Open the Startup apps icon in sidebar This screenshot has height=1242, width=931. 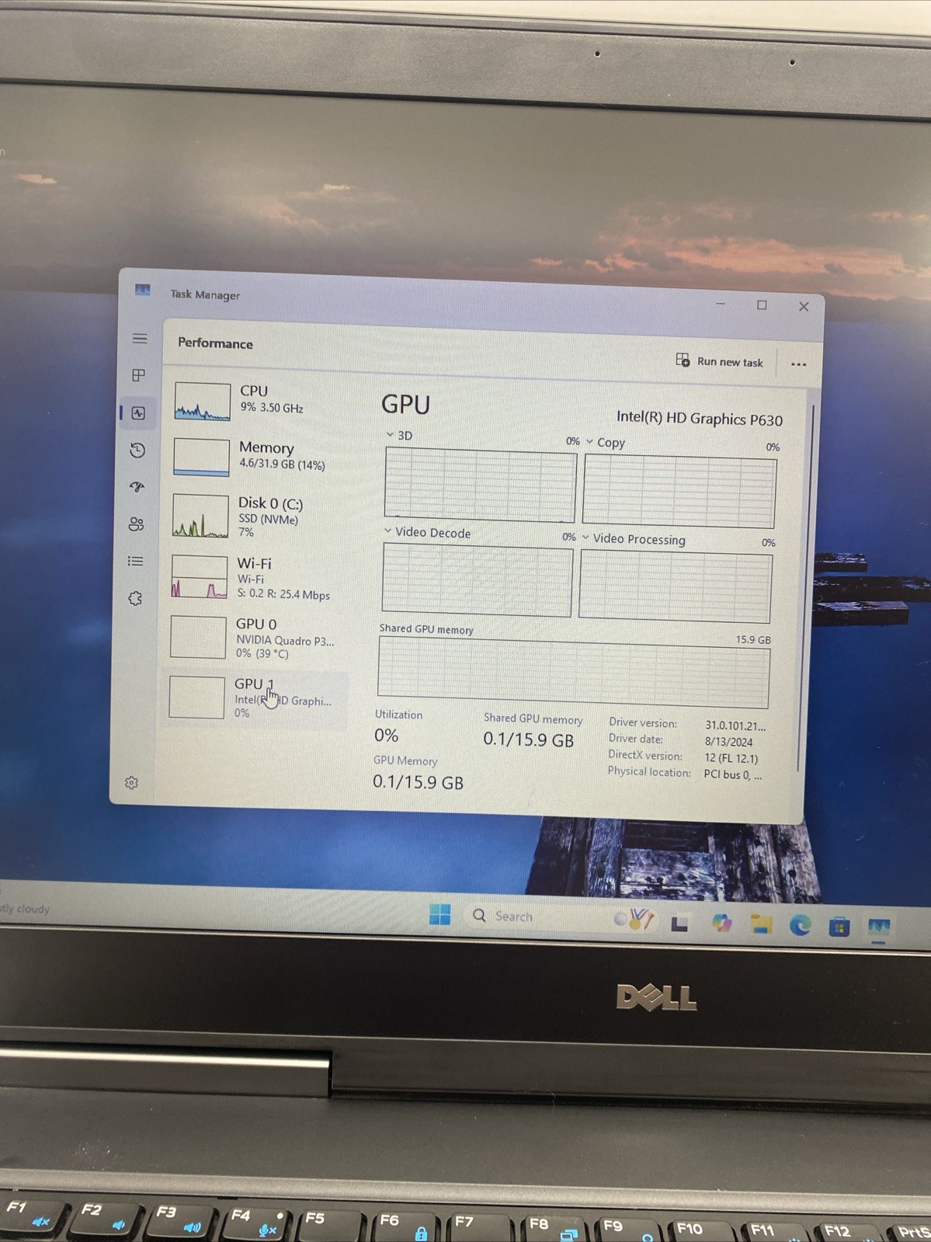[x=137, y=487]
